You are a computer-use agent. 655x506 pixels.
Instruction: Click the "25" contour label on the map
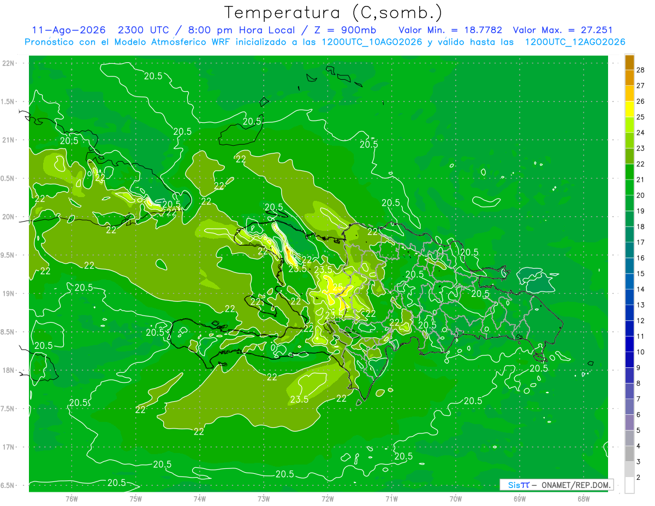(338, 287)
